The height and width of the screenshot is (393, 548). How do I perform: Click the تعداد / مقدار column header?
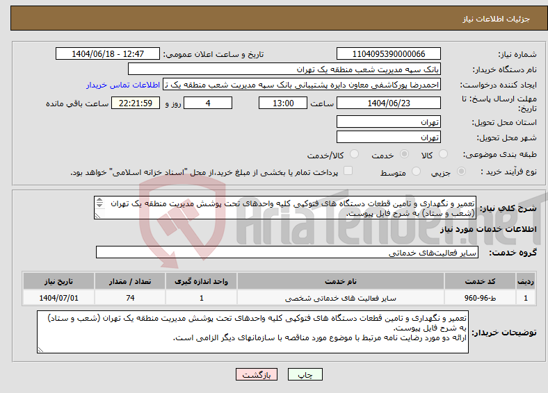pos(130,281)
